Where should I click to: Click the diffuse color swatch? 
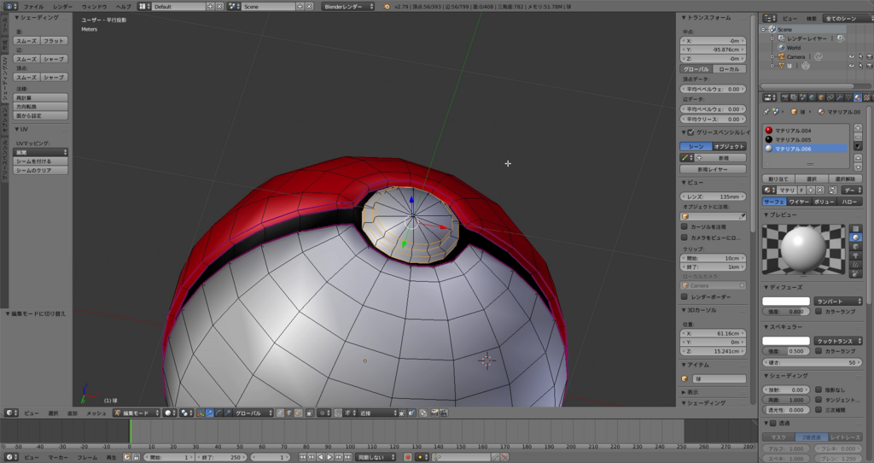click(785, 301)
